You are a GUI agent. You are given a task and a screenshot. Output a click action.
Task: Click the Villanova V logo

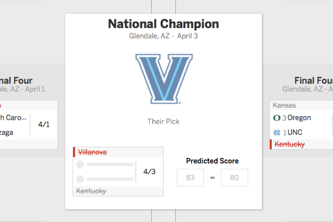point(164,79)
